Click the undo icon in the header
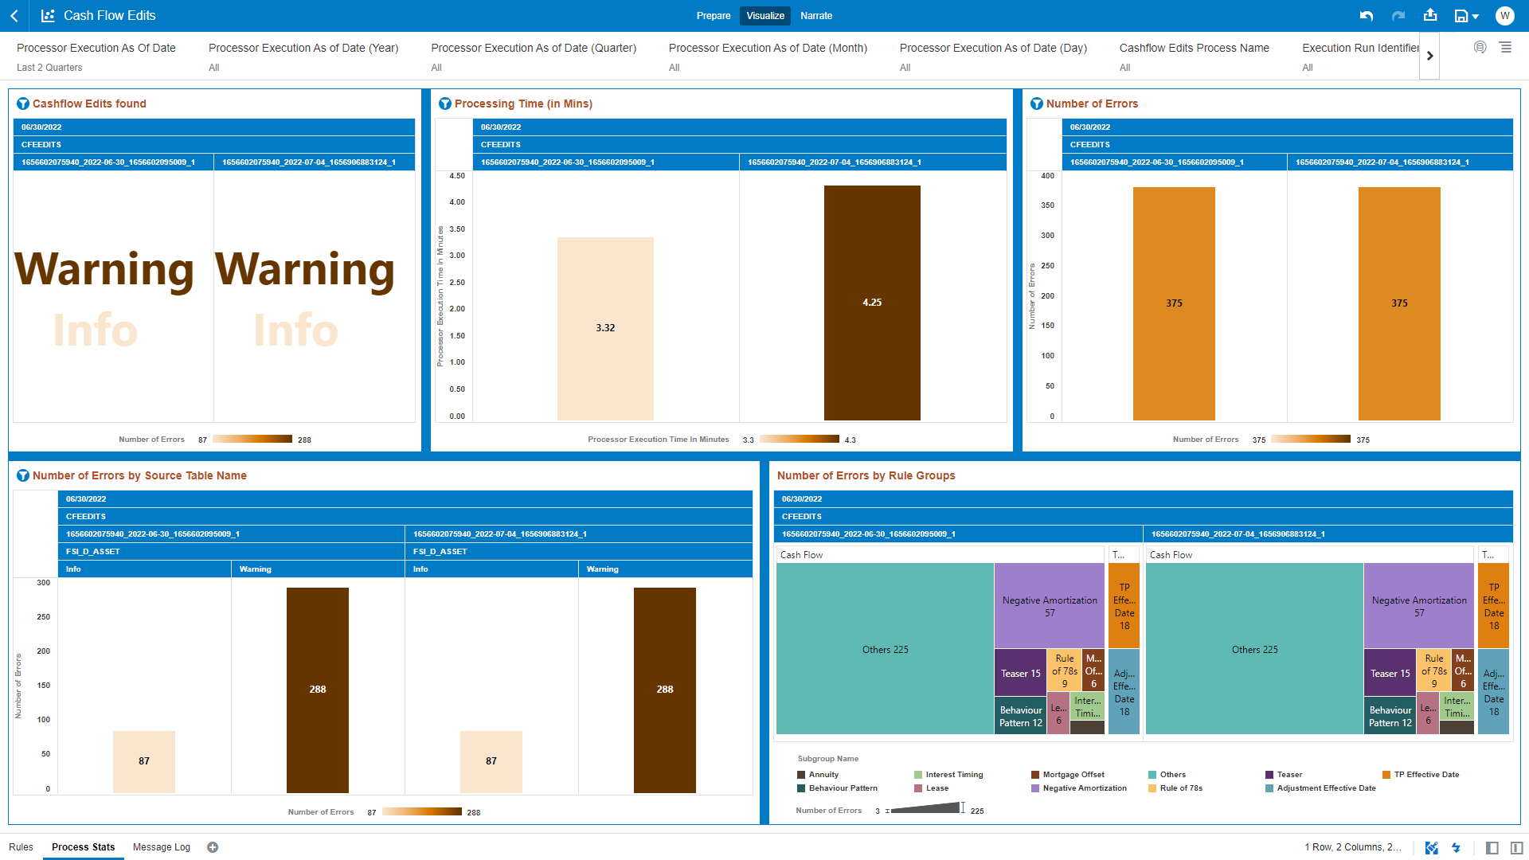This screenshot has height=860, width=1529. (x=1367, y=15)
